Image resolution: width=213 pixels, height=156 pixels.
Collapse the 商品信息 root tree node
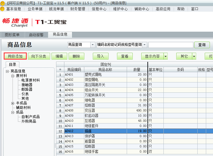(x=7, y=71)
